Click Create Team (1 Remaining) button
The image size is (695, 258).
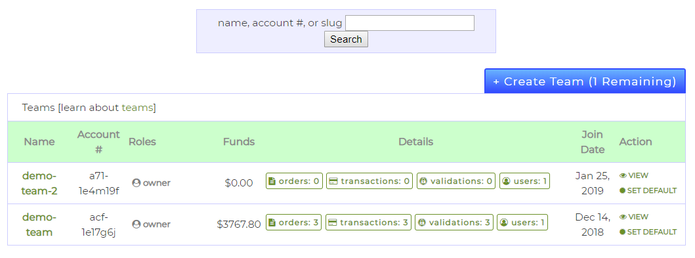click(585, 81)
